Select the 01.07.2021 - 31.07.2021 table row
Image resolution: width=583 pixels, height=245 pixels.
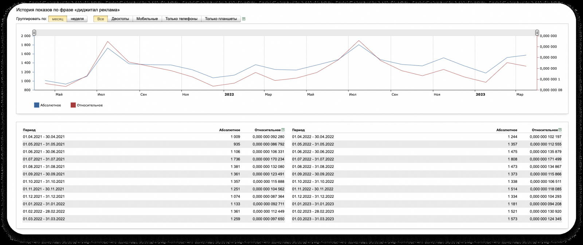click(44, 159)
